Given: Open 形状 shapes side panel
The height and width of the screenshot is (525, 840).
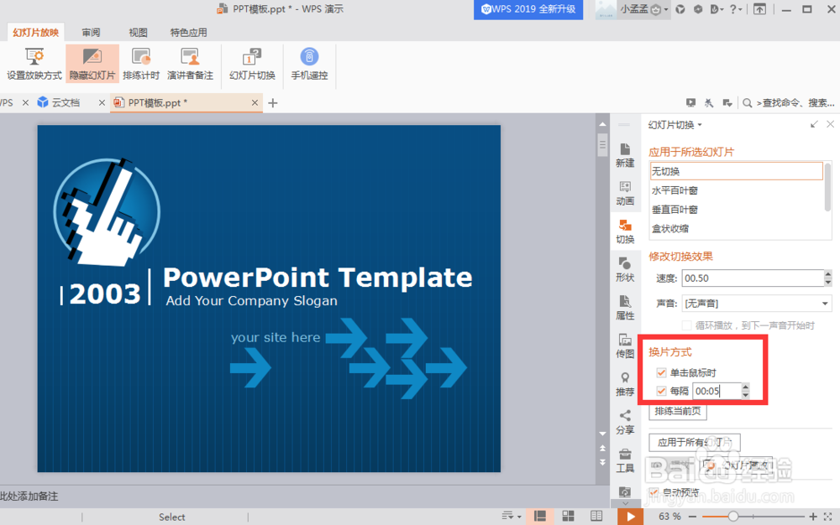Looking at the screenshot, I should [x=625, y=269].
